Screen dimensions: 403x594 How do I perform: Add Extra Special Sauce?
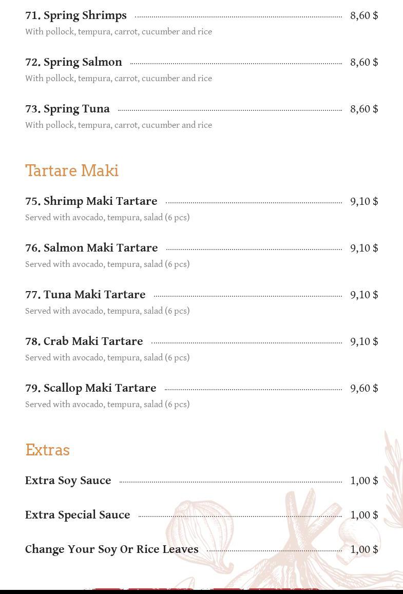click(78, 515)
